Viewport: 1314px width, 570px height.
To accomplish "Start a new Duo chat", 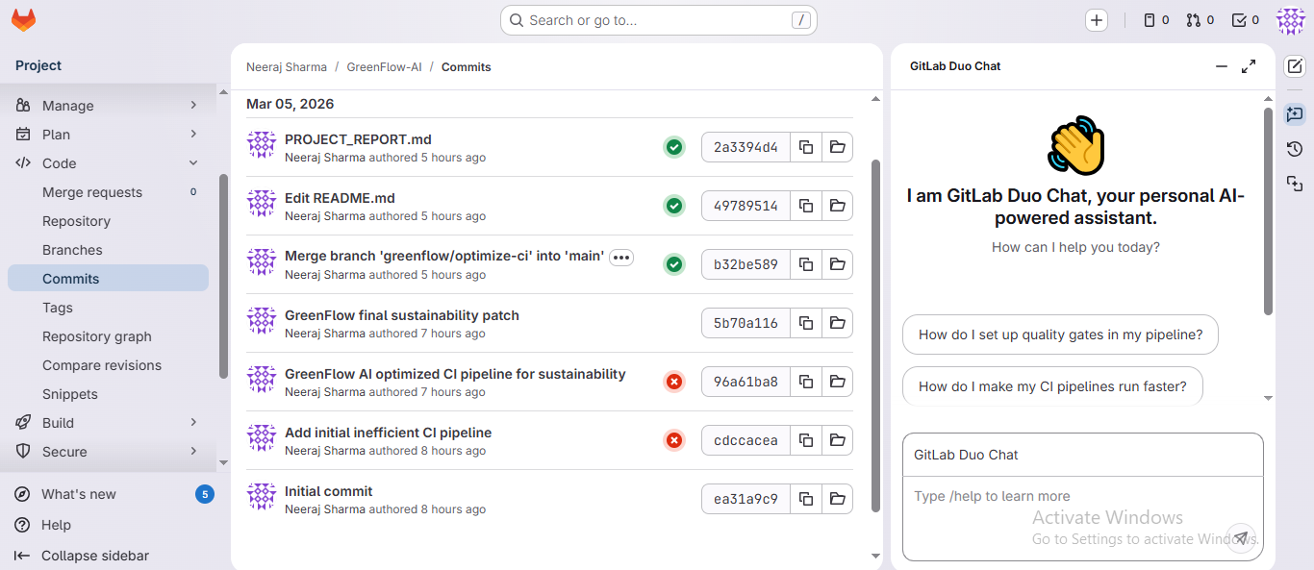I will coord(1295,66).
